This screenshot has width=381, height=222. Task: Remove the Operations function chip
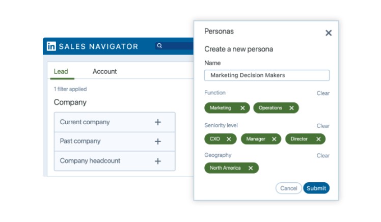(x=291, y=108)
